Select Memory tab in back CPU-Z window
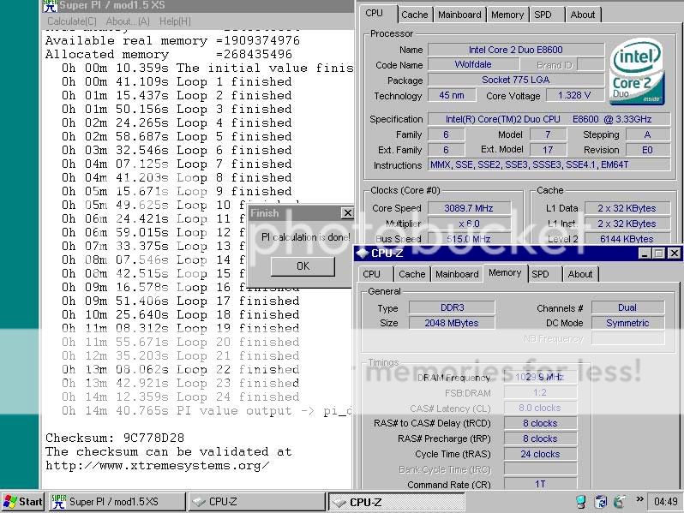This screenshot has height=513, width=684. [507, 15]
